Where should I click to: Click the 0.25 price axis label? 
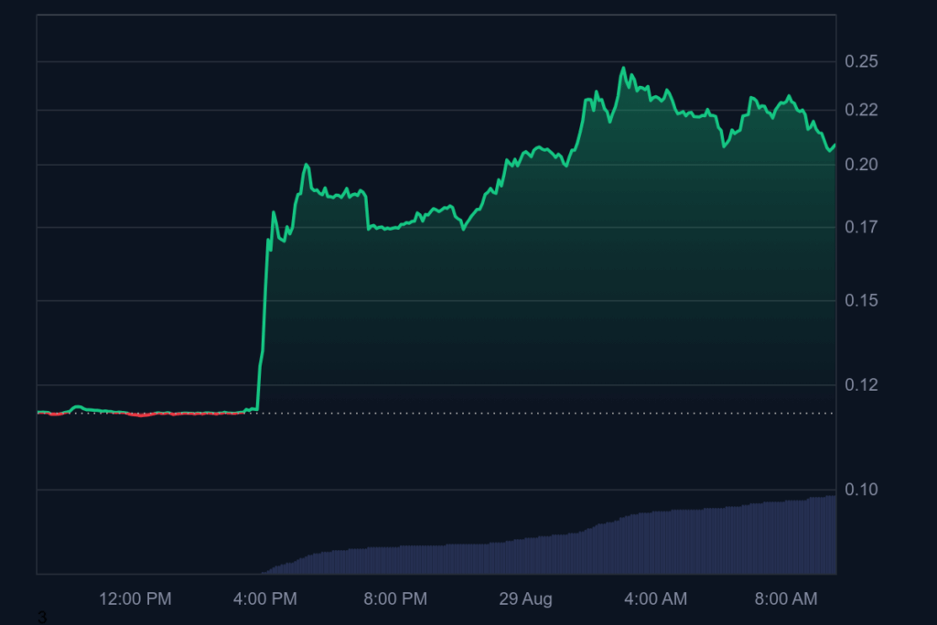coord(861,61)
